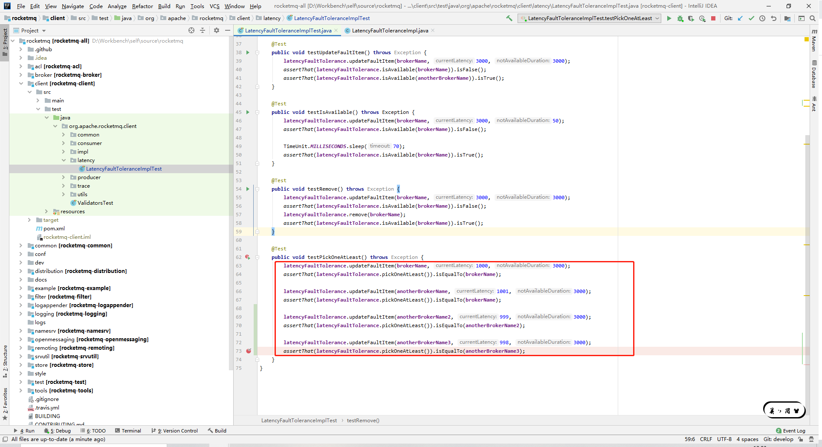Open Project panel settings gear
The width and height of the screenshot is (822, 447).
coord(217,30)
